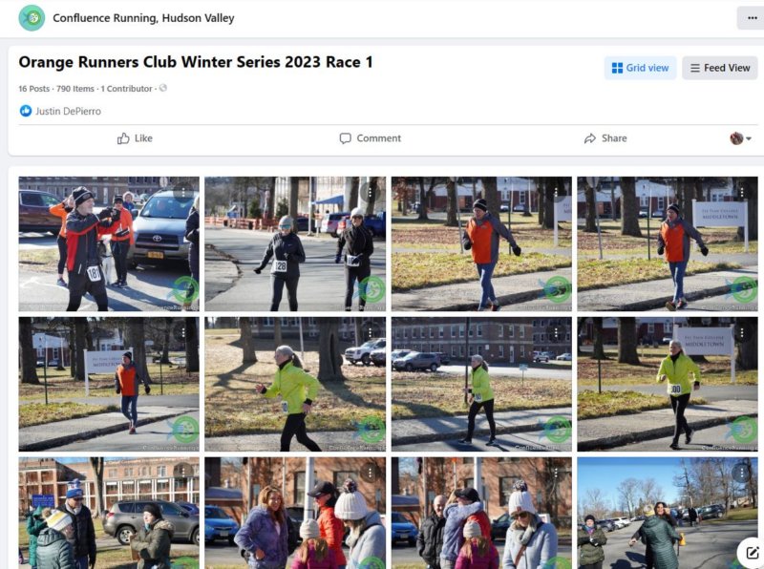The width and height of the screenshot is (764, 569).
Task: Expand the profile avatar identity dropdown
Action: tap(740, 138)
